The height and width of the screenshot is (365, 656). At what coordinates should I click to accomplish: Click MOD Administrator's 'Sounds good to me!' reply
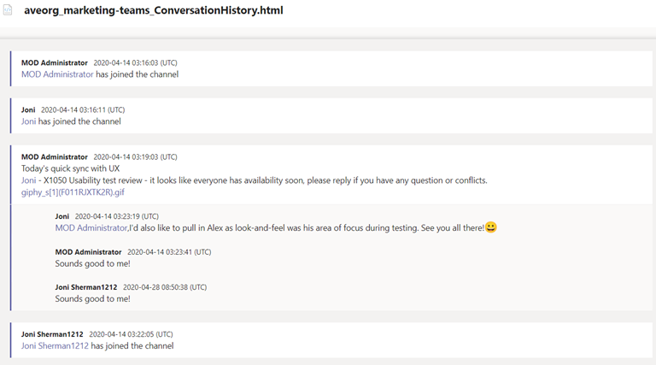[x=92, y=263]
